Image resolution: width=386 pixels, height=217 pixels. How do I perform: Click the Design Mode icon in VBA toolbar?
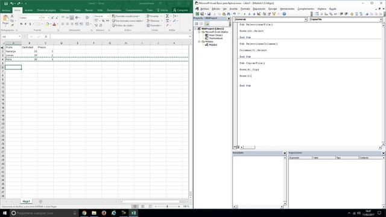click(259, 14)
